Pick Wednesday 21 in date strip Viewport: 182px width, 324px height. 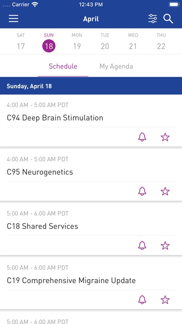(133, 42)
